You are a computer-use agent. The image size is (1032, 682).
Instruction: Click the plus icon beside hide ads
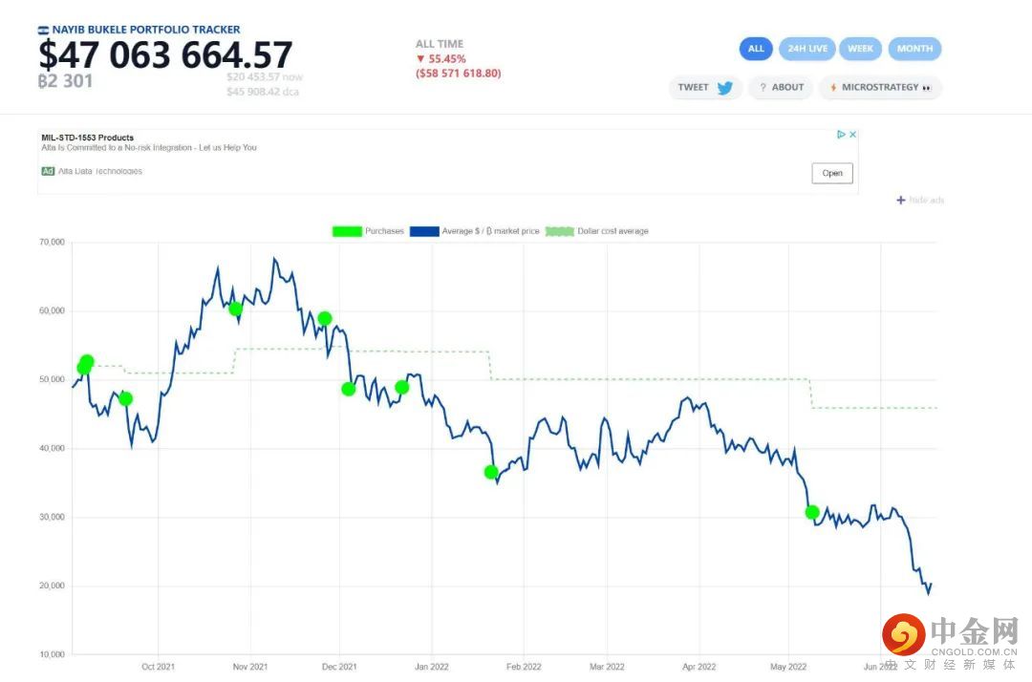pyautogui.click(x=900, y=200)
